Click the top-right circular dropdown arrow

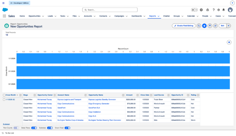[232, 3]
